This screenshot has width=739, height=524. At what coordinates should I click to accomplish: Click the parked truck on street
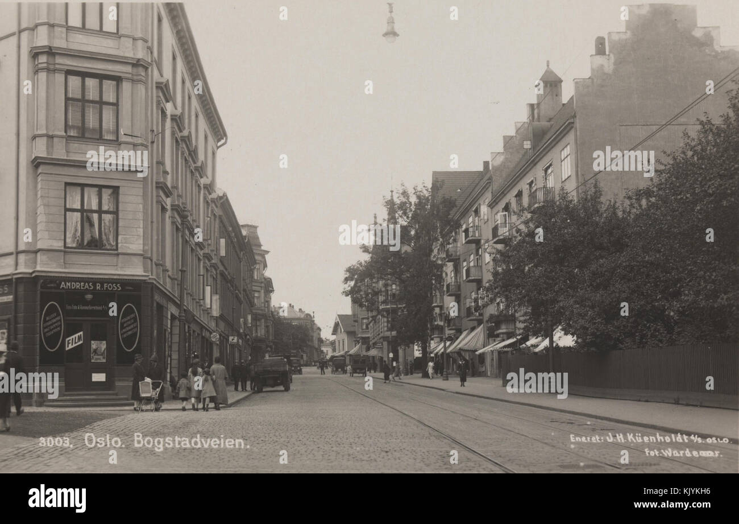click(x=272, y=373)
